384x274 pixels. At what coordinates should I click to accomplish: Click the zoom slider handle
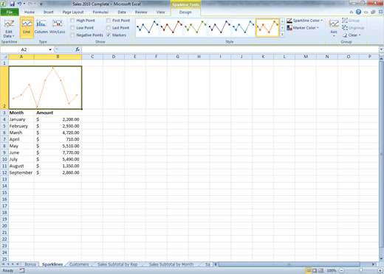tap(360, 270)
